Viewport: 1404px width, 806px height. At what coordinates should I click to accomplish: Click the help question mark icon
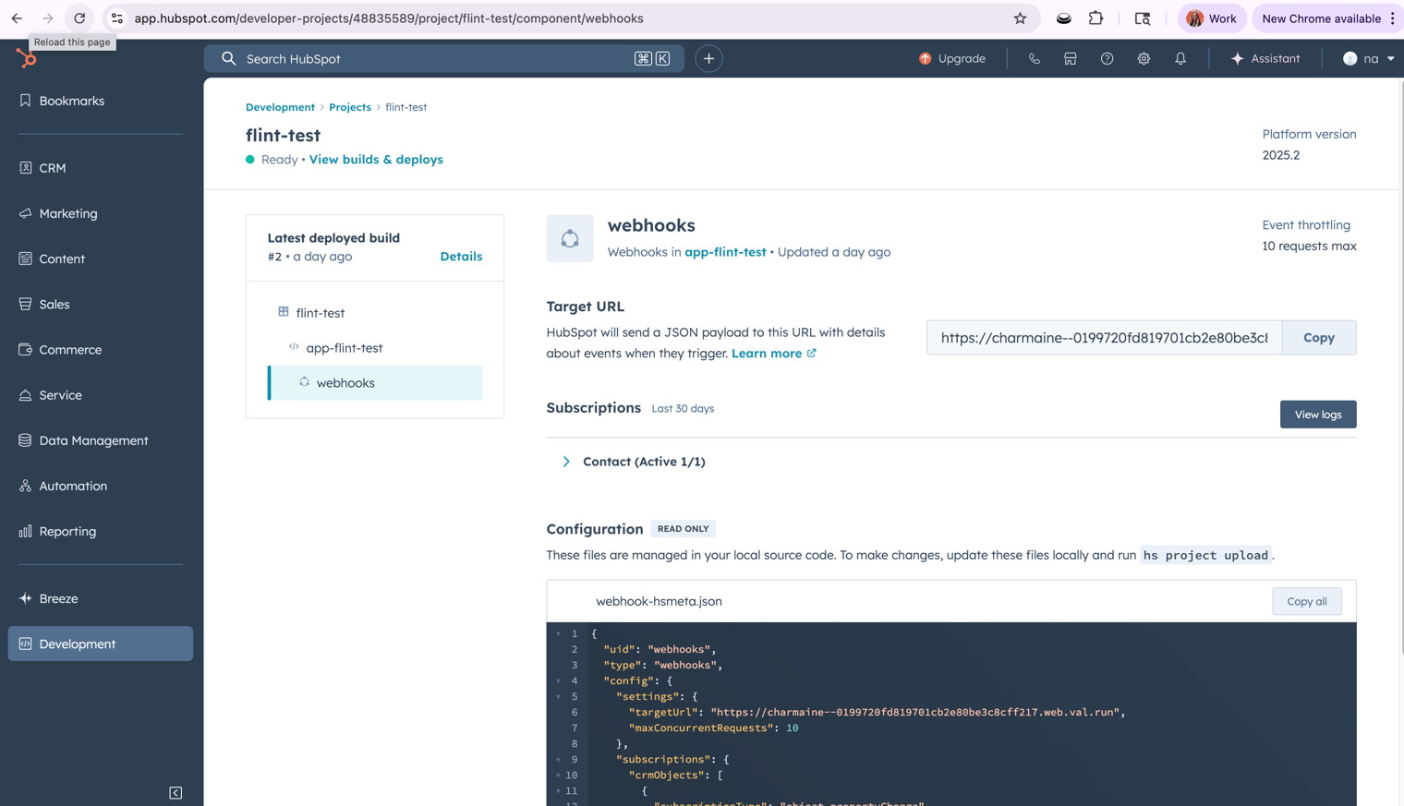pos(1107,58)
